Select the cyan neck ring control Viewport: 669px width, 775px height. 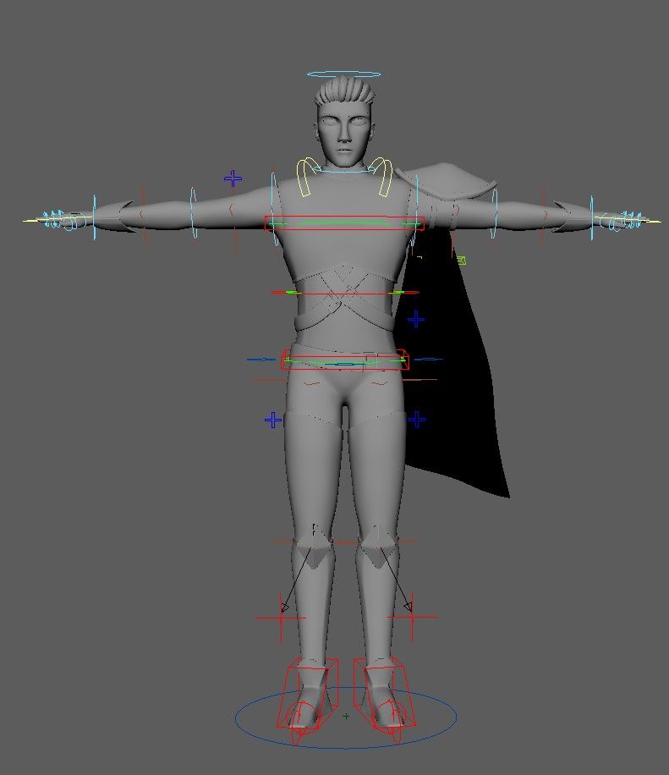pos(344,170)
